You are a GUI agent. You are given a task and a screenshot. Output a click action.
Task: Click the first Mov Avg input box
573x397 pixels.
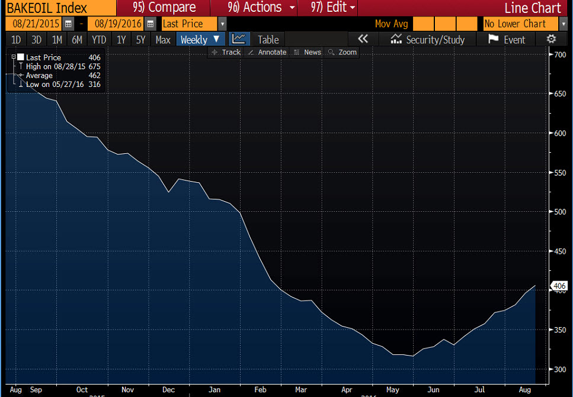coord(423,24)
